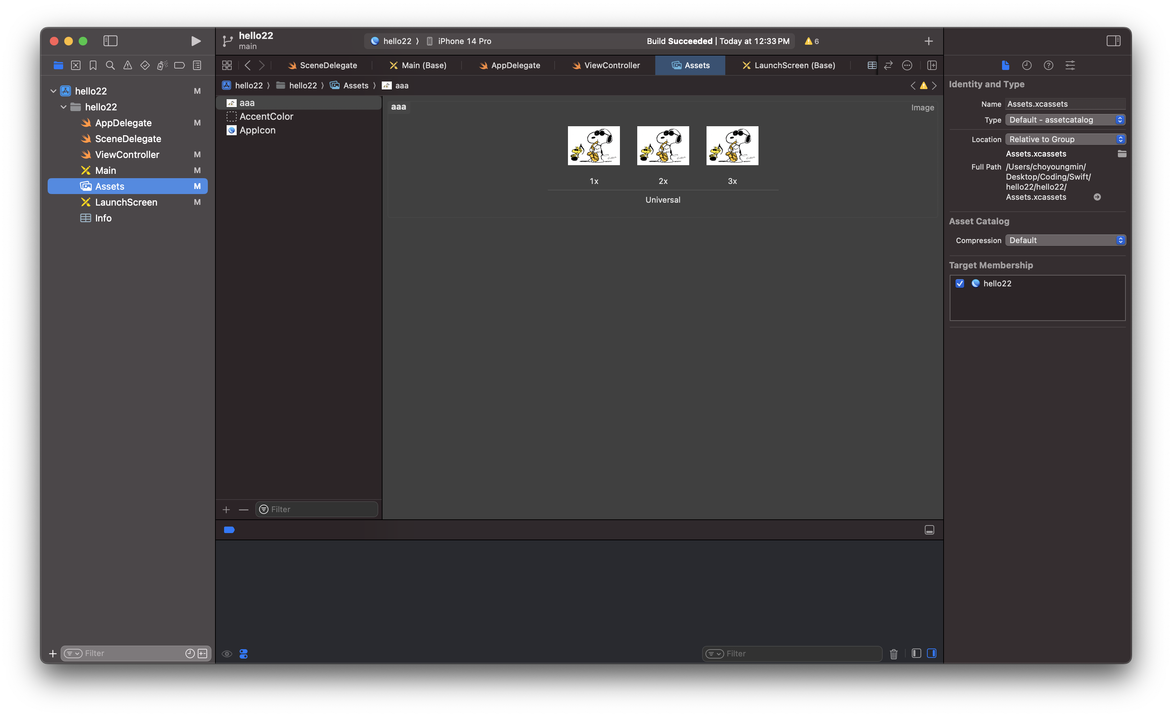Viewport: 1172px width, 717px height.
Task: Reveal Assets.xcassets in Finder via the arrow icon
Action: click(x=1097, y=197)
